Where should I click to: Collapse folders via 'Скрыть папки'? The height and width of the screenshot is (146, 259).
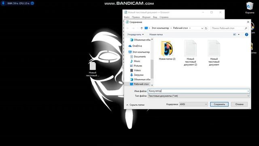(x=135, y=105)
